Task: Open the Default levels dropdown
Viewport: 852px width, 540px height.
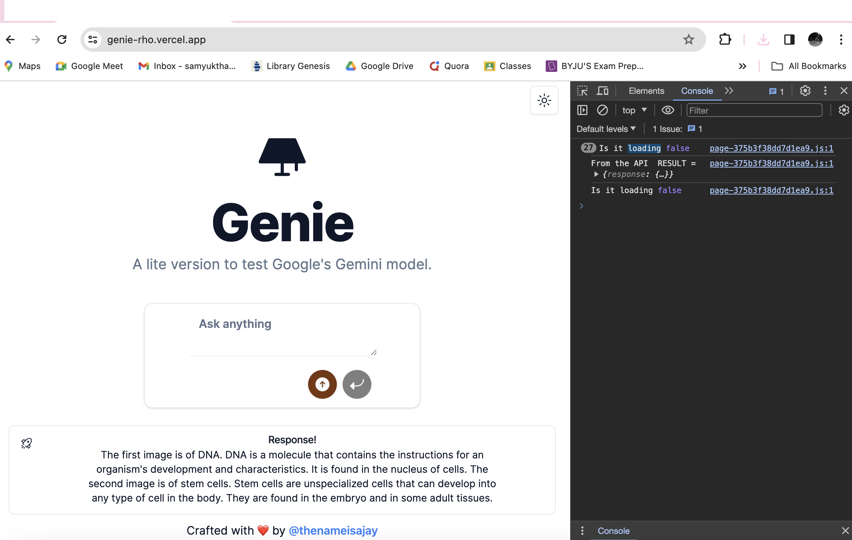Action: click(606, 129)
